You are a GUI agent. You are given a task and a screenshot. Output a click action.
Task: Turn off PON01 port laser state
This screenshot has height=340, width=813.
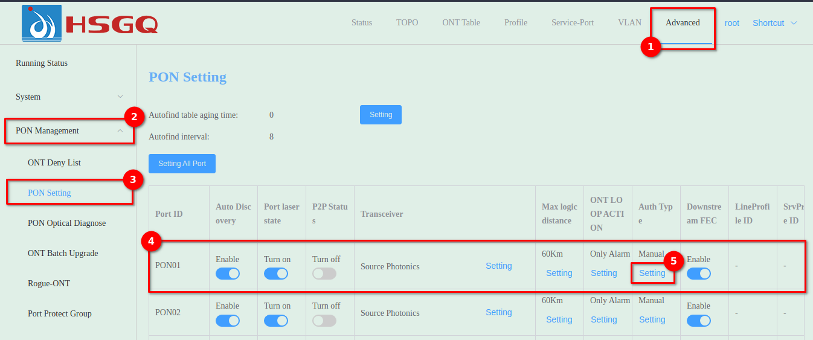(275, 274)
